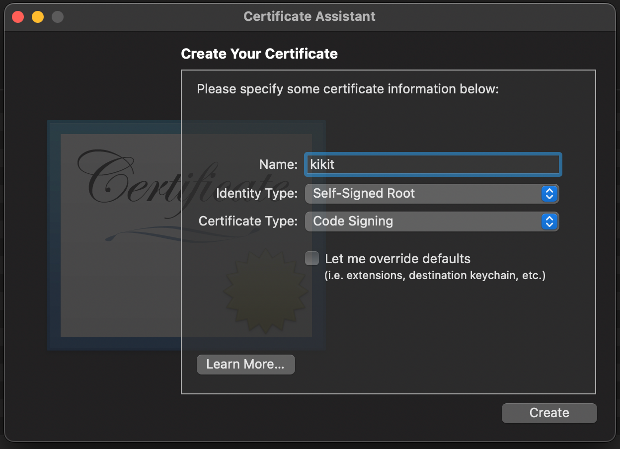This screenshot has width=620, height=449.
Task: Minimize the window with the yellow button
Action: pyautogui.click(x=38, y=17)
